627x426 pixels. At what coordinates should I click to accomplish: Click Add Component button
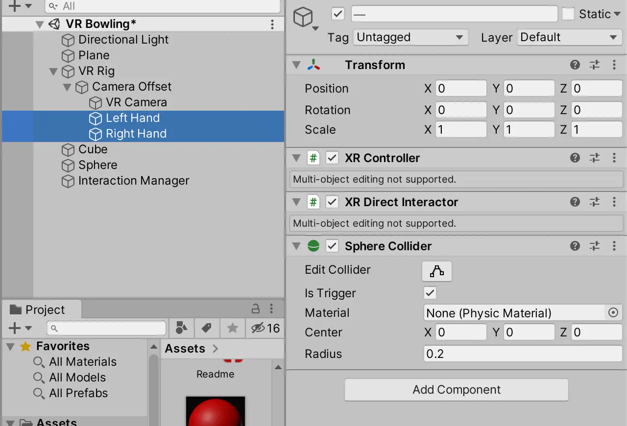coord(457,390)
